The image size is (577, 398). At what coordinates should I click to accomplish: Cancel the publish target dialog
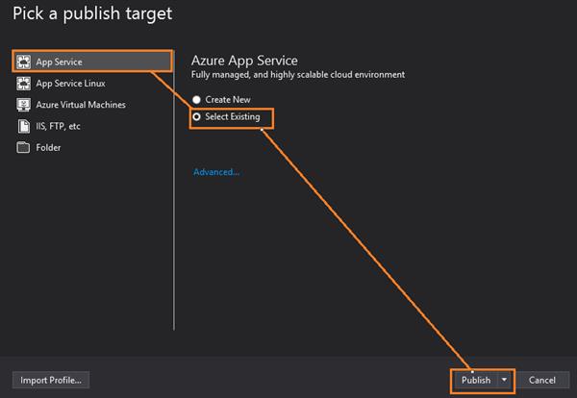coord(542,380)
